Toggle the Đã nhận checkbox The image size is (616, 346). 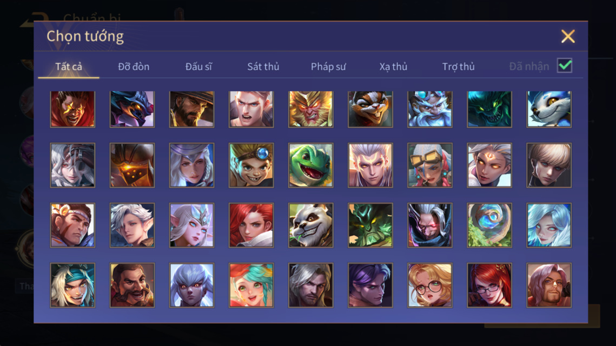click(565, 65)
